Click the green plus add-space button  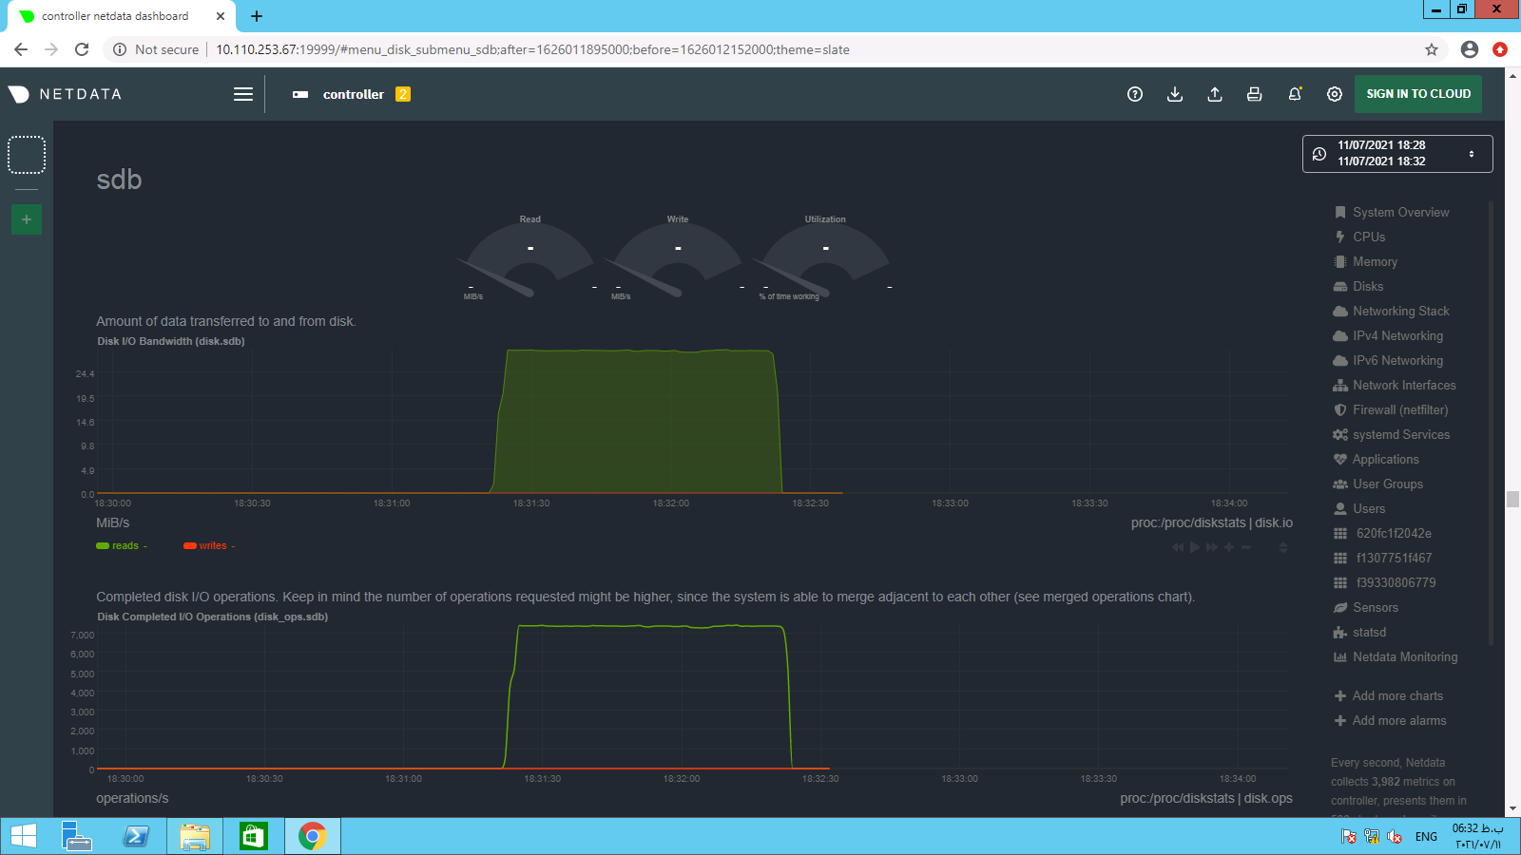click(27, 219)
